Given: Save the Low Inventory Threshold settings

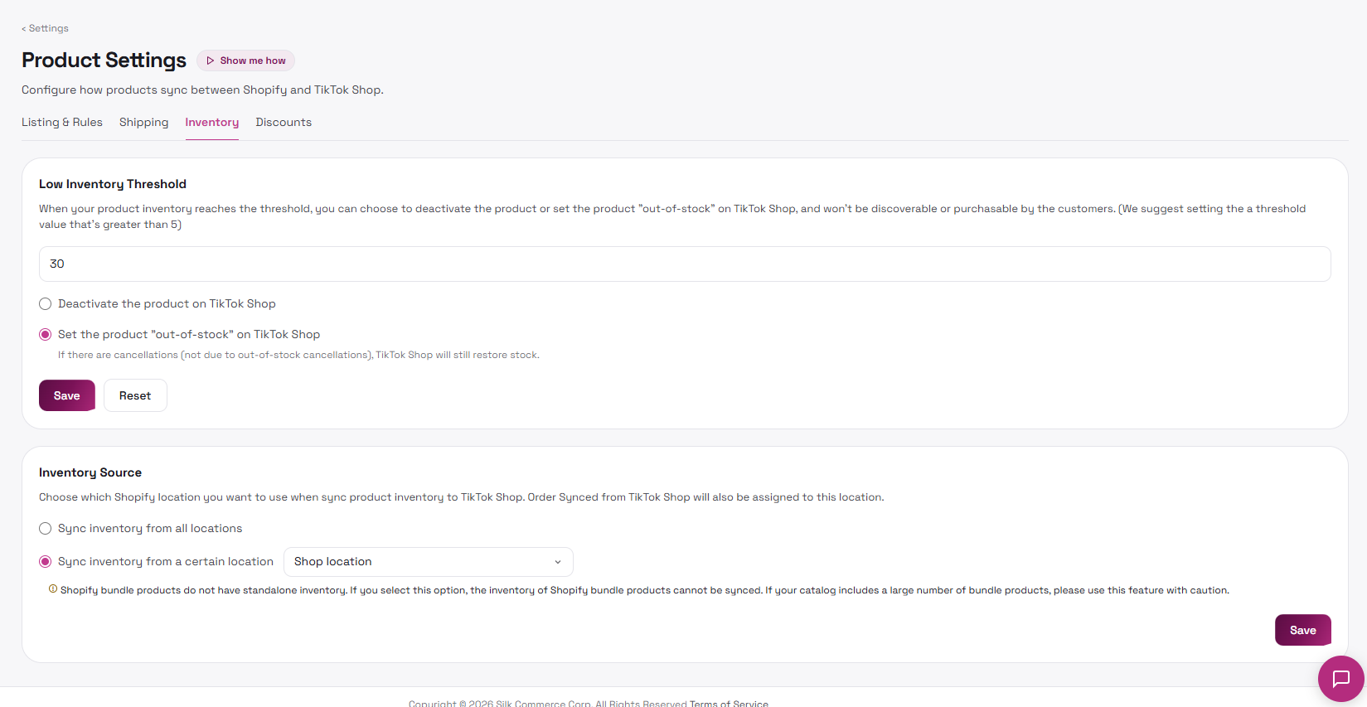Looking at the screenshot, I should click(x=67, y=395).
